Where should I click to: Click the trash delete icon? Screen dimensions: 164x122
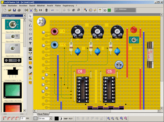point(47,10)
